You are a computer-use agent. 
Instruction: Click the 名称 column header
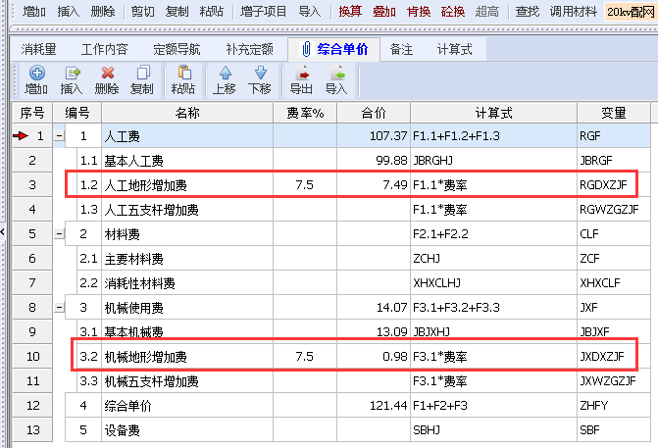point(187,113)
